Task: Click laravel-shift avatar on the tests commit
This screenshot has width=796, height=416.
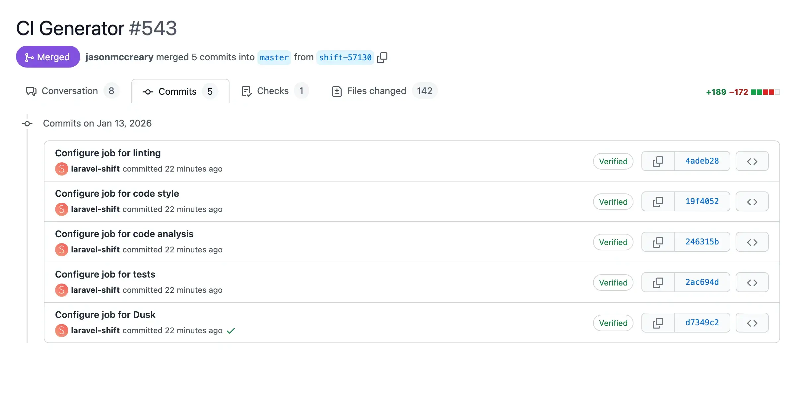Action: tap(61, 290)
